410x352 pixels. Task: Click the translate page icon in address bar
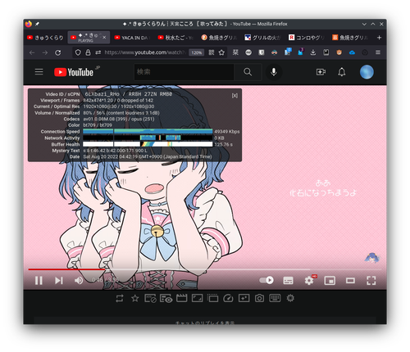[x=212, y=52]
